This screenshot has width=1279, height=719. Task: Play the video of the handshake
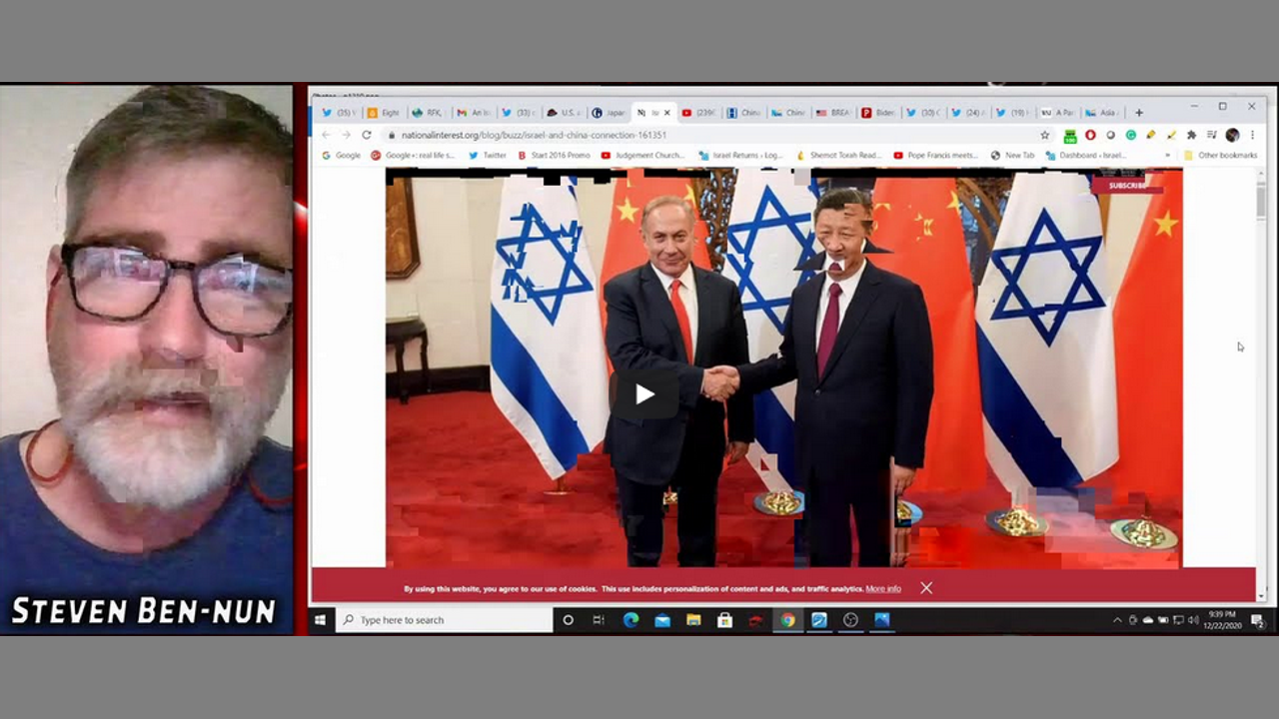pyautogui.click(x=644, y=394)
